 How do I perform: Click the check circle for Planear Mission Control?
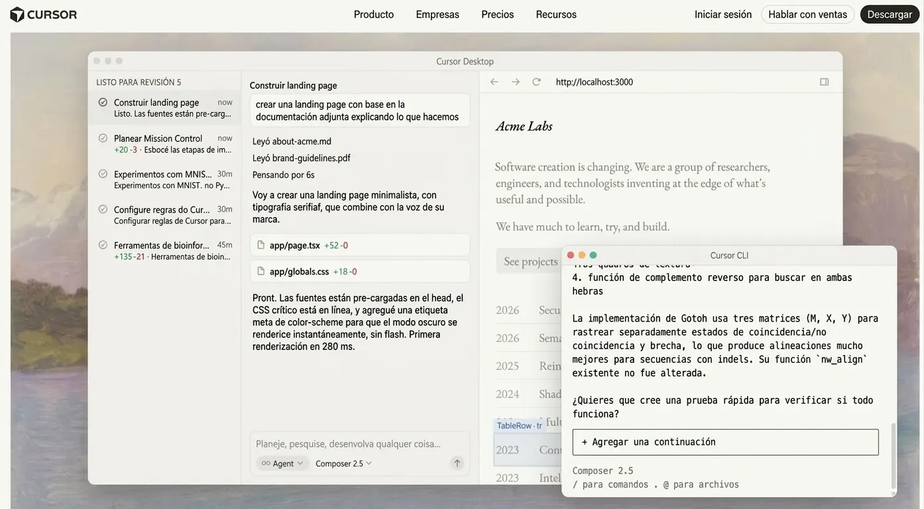pos(103,138)
